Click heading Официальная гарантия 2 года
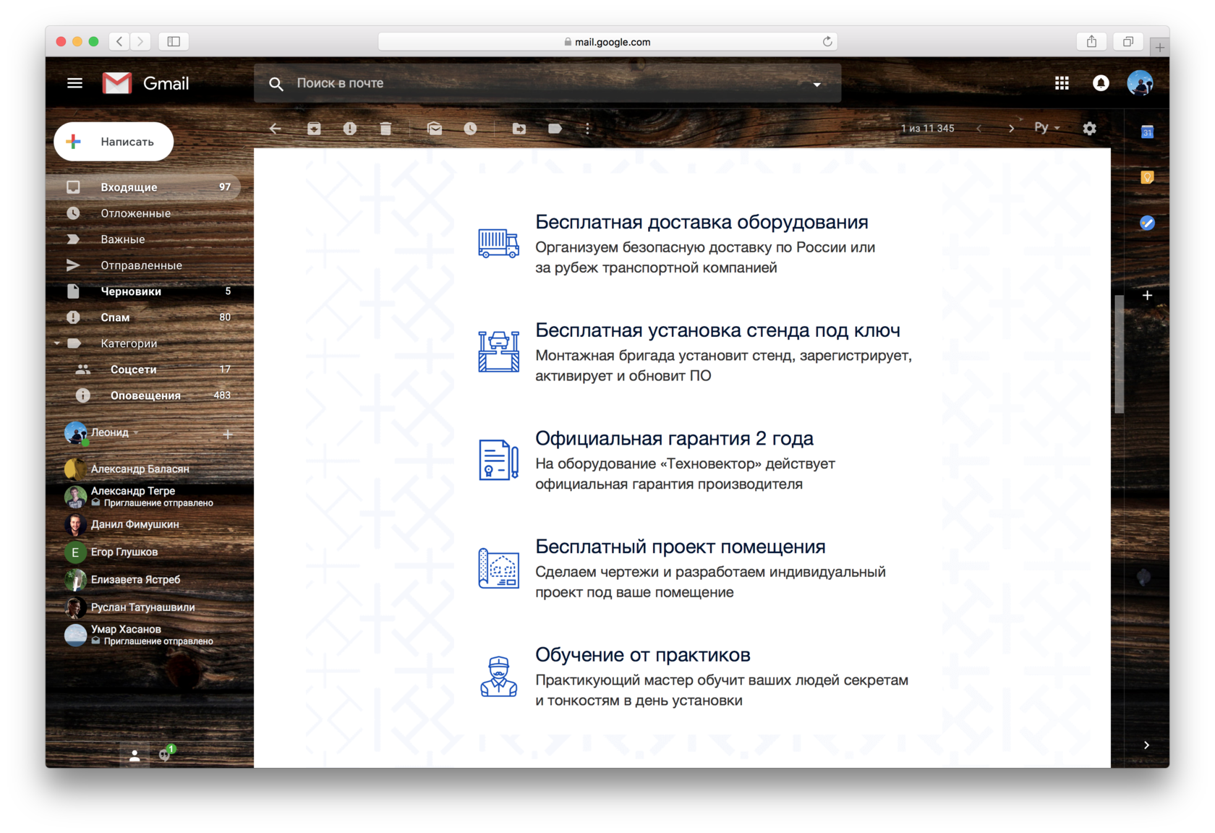 click(674, 438)
